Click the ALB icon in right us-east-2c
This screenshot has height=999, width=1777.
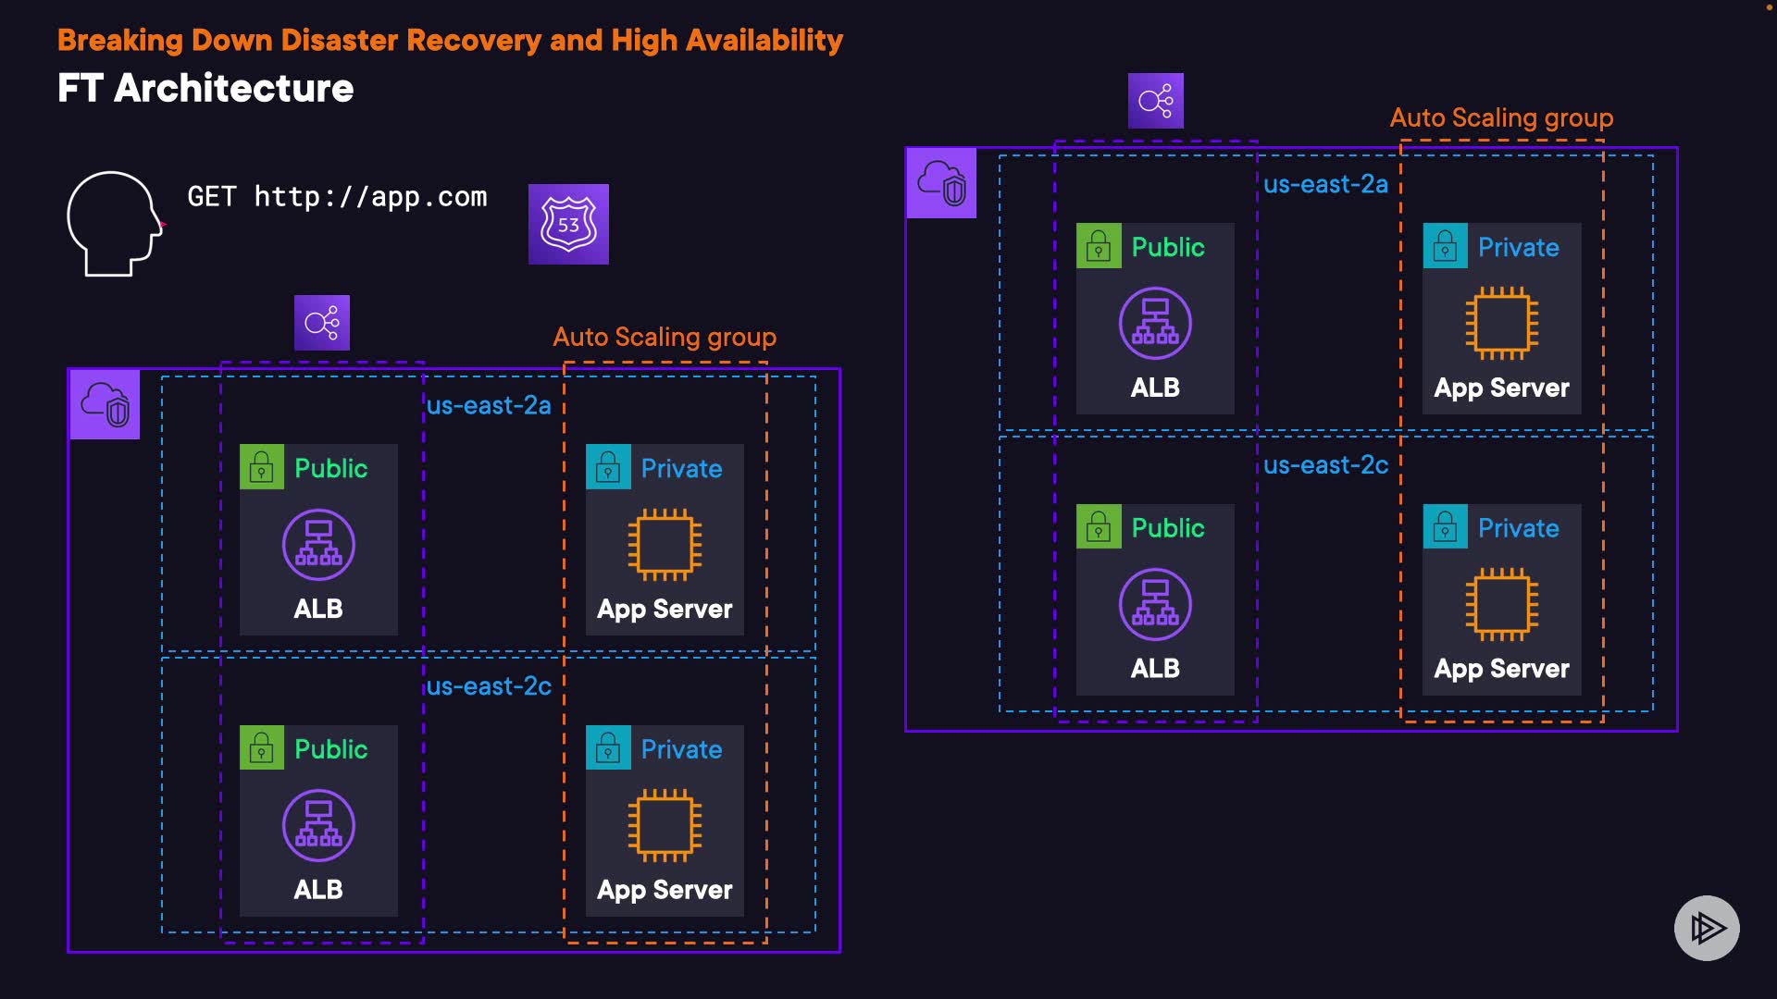1155,604
